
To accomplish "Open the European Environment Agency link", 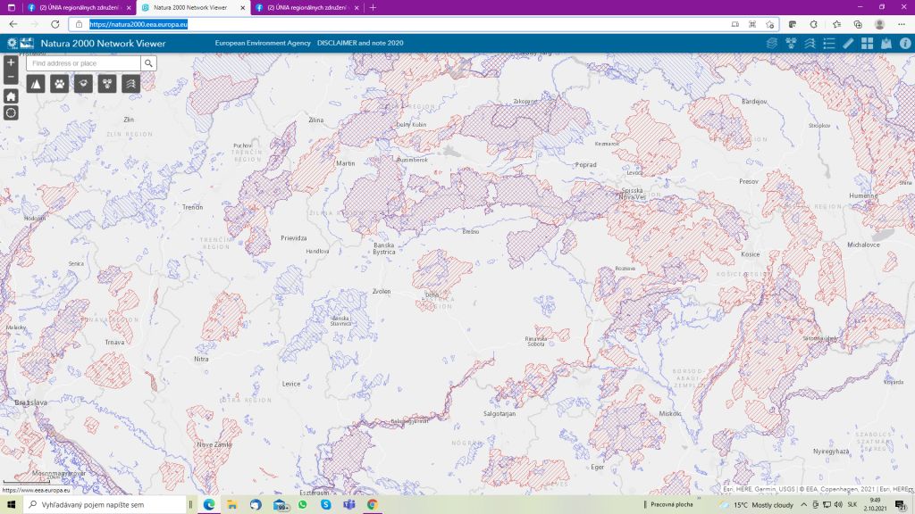I will [x=262, y=43].
